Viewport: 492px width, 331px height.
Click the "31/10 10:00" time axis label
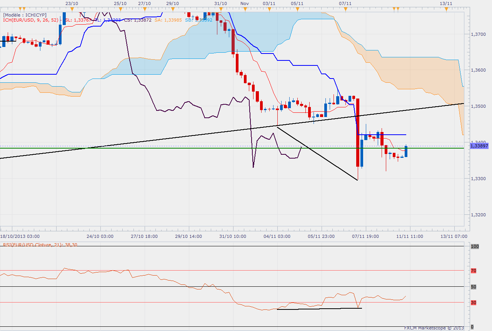[x=232, y=236]
